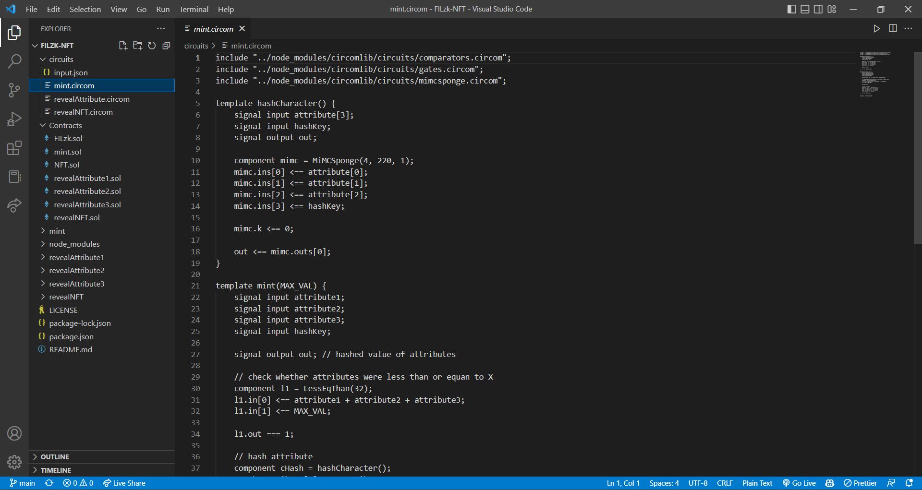
Task: Open the Live Share activity bar icon
Action: [x=14, y=205]
